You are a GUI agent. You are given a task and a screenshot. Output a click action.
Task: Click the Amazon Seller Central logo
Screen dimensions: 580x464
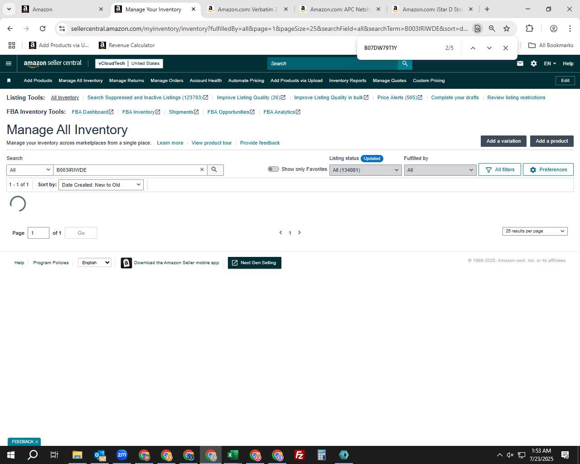53,63
